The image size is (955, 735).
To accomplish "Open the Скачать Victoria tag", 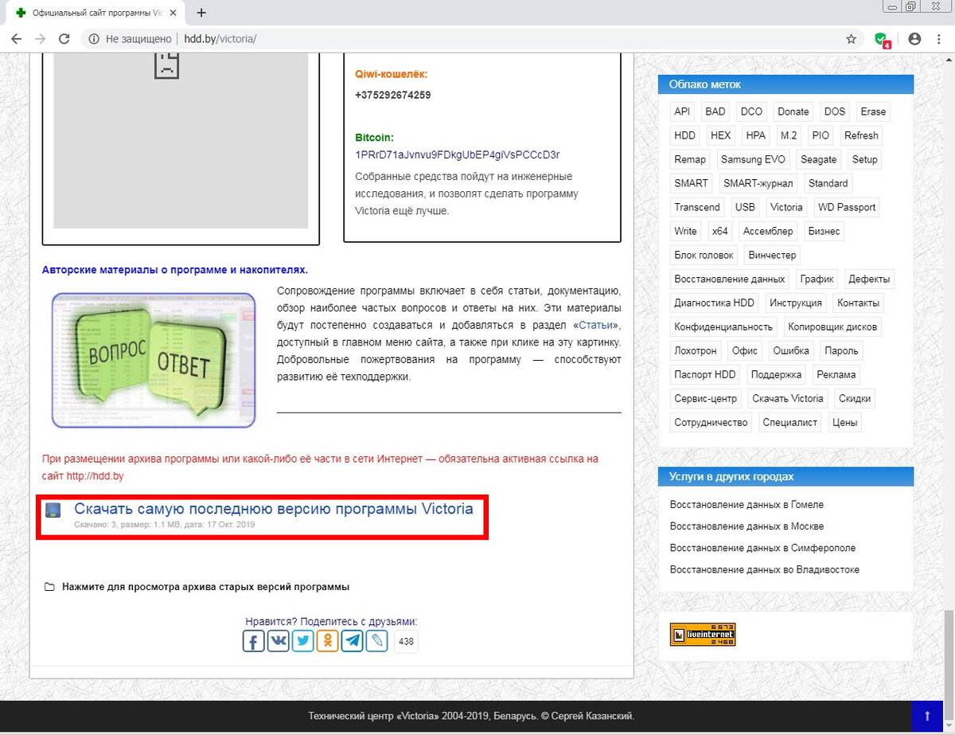I will click(x=788, y=398).
